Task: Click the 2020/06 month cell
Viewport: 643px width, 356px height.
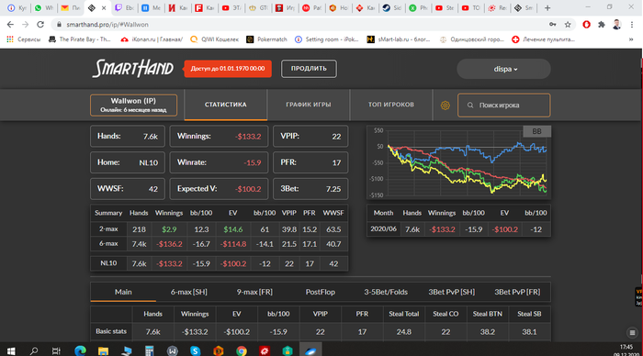Action: (383, 229)
